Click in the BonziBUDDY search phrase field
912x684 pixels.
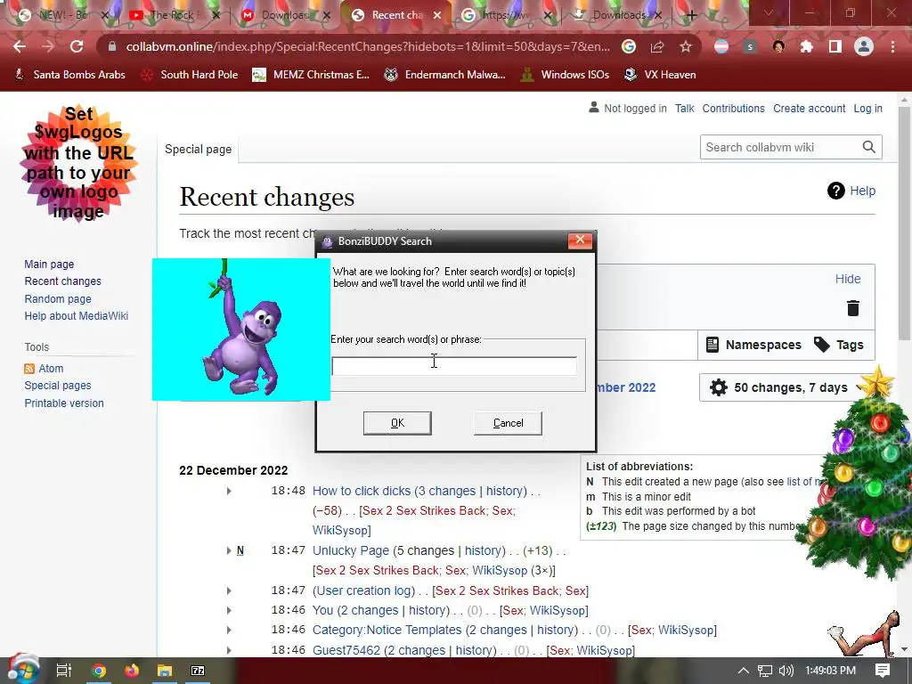click(x=454, y=366)
